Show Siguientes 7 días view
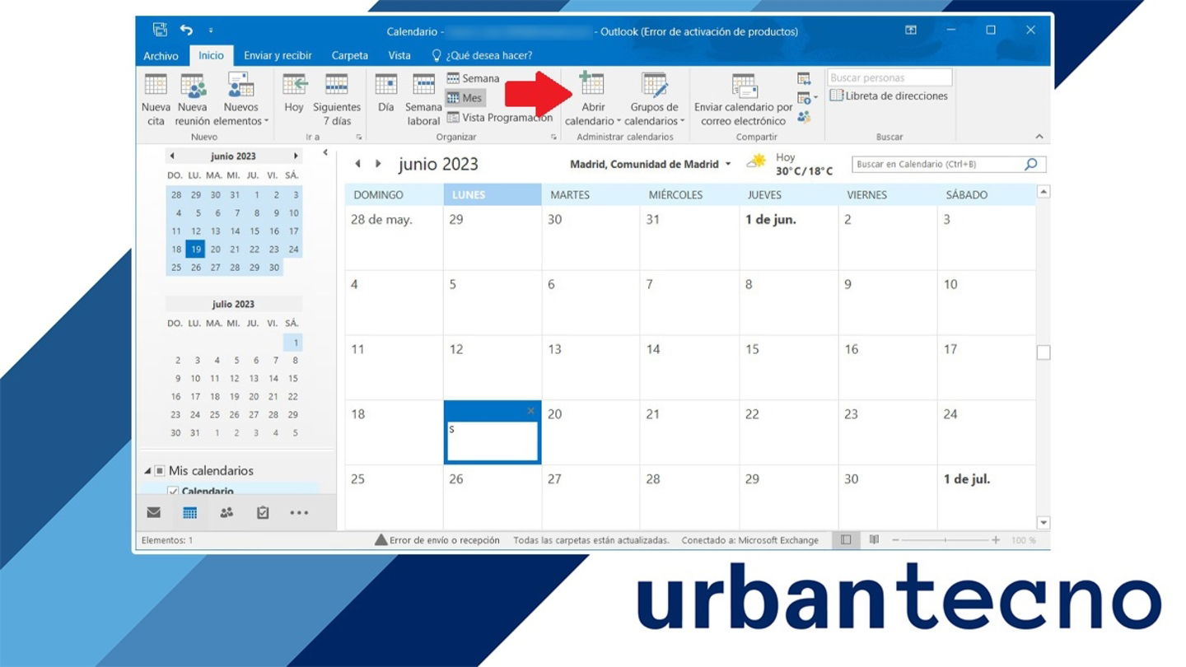 tap(337, 100)
